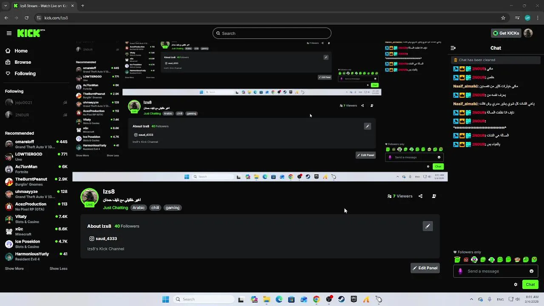Insert the monkey face emote
Viewport: 544px width, 306px height.
pos(517,260)
